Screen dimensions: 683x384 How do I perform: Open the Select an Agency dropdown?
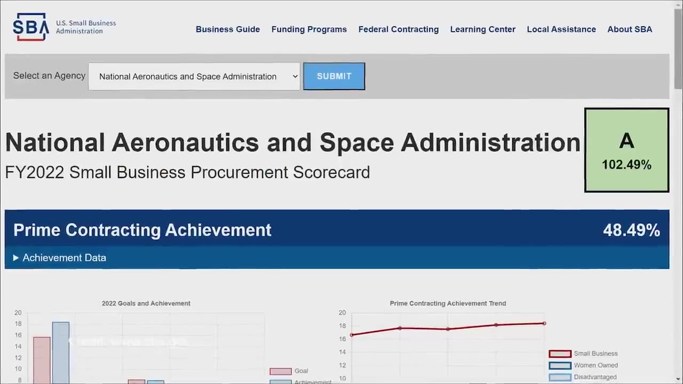194,76
